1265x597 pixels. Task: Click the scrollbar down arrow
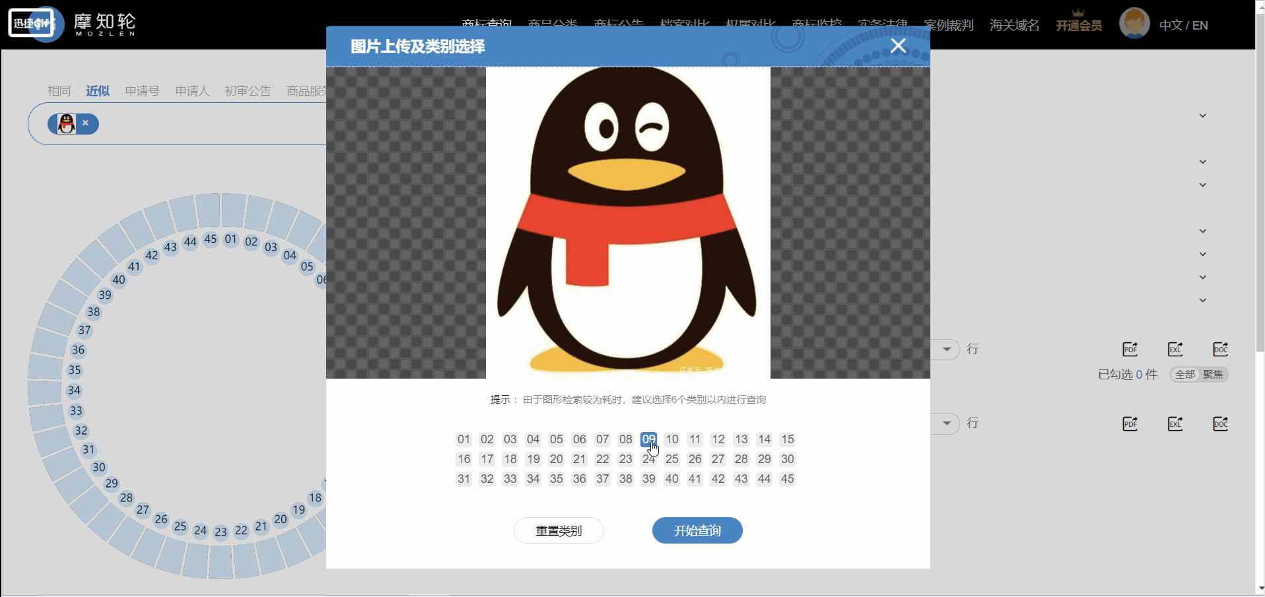pyautogui.click(x=1260, y=588)
